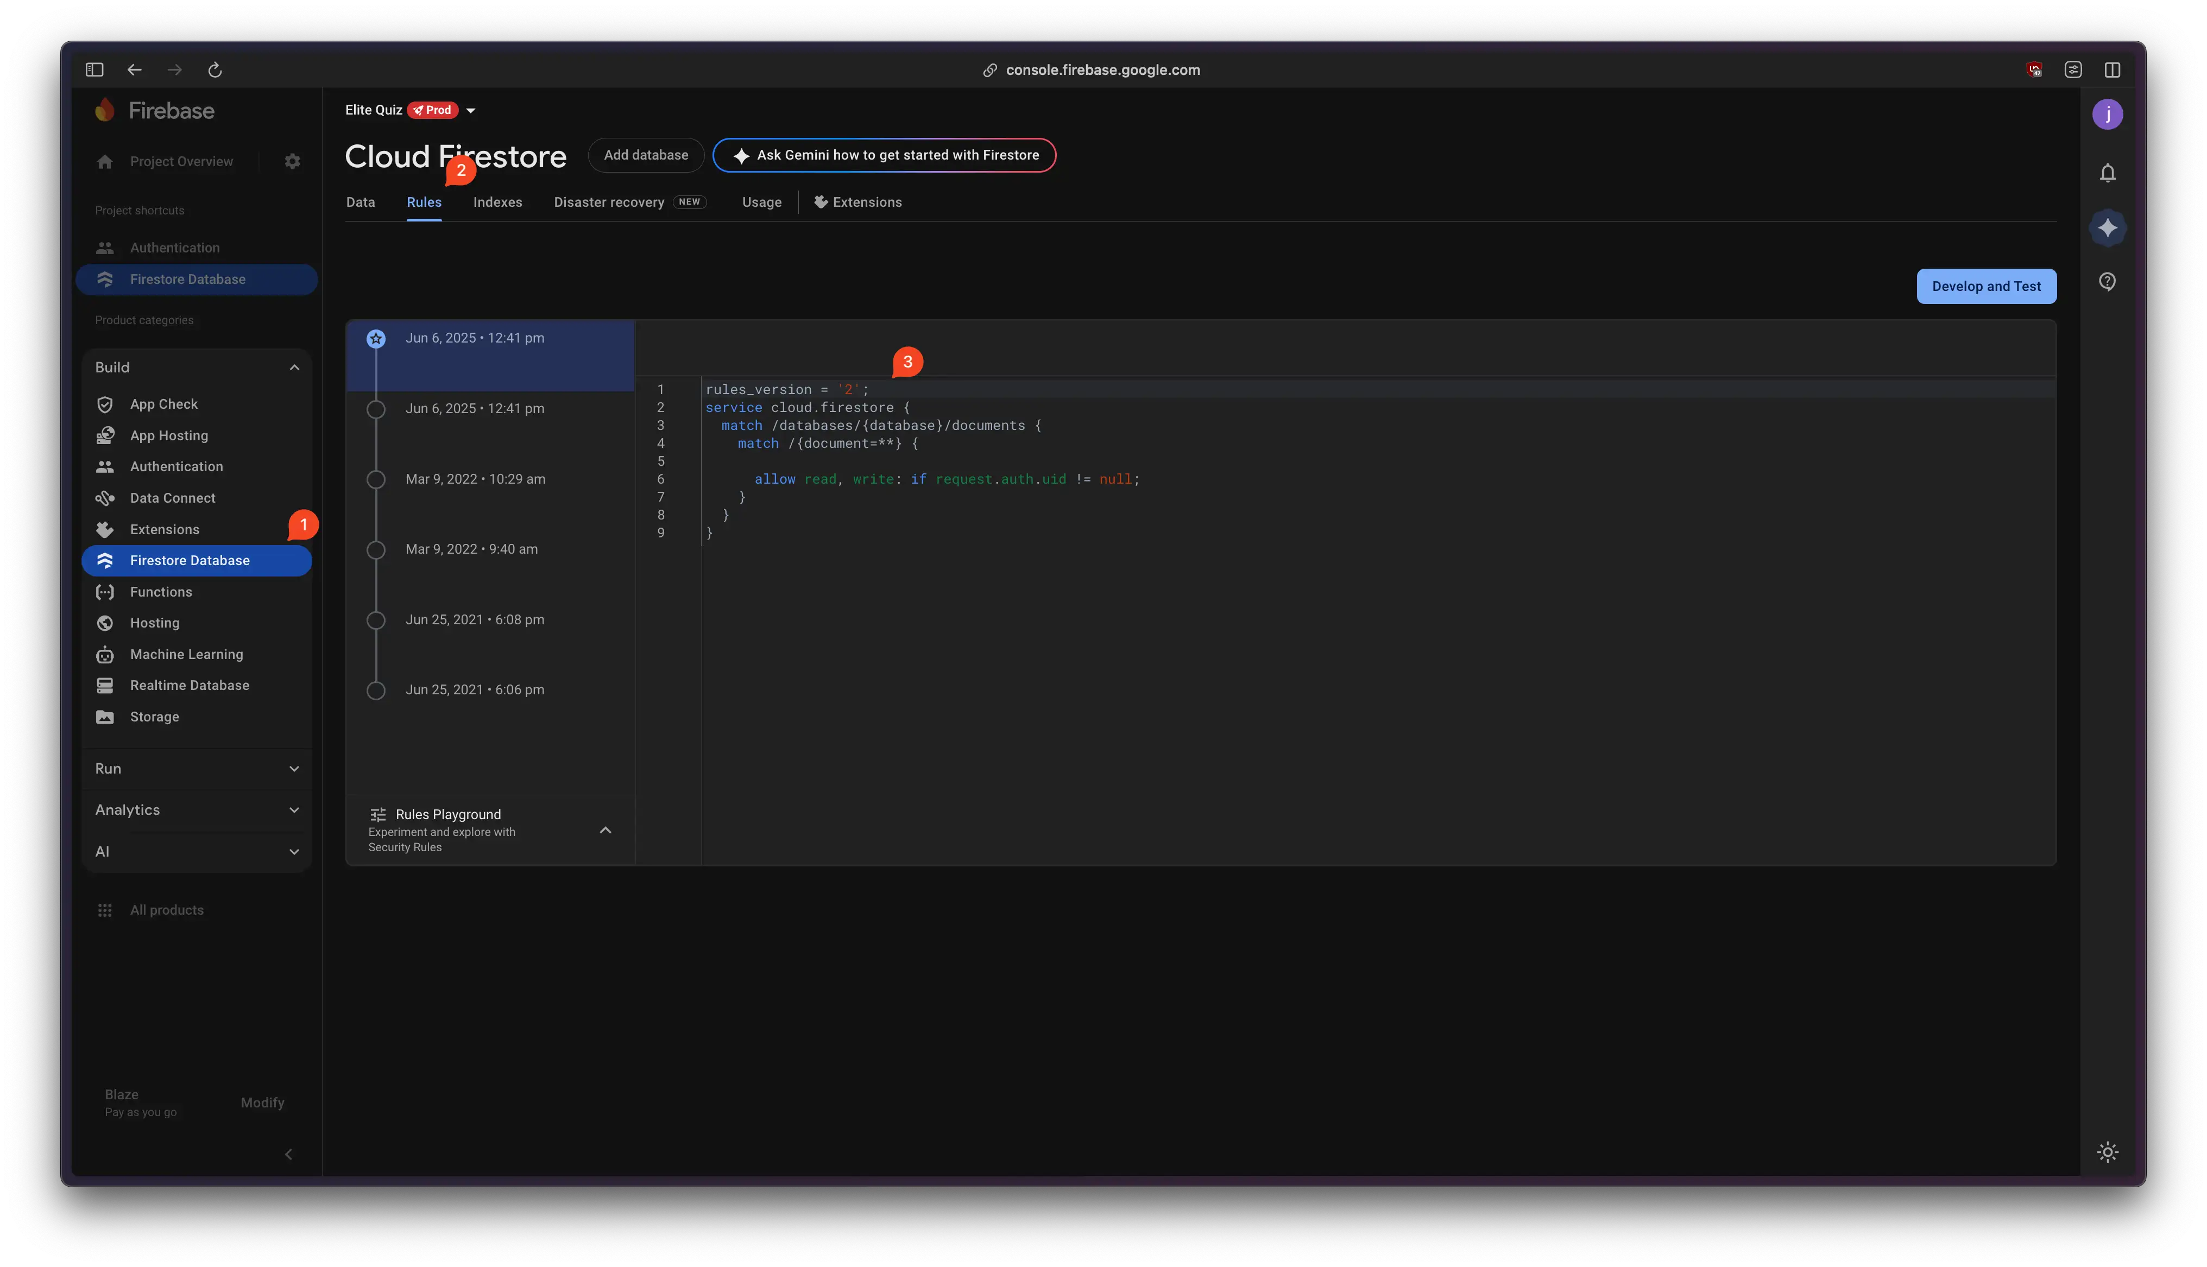Viewport: 2207px width, 1267px height.
Task: Click Add database button
Action: coord(646,155)
